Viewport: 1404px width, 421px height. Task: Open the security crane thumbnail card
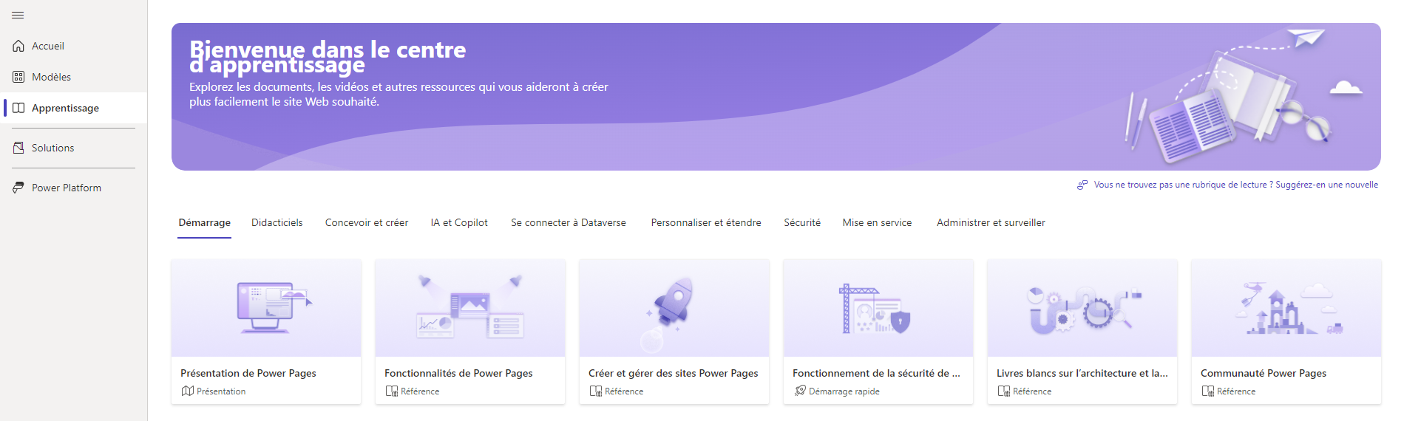coord(878,308)
